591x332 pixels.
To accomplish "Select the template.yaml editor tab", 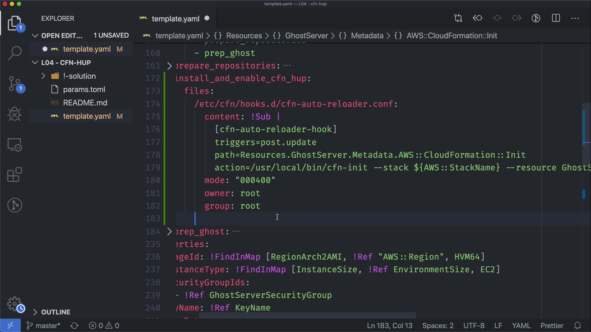I will click(x=175, y=19).
